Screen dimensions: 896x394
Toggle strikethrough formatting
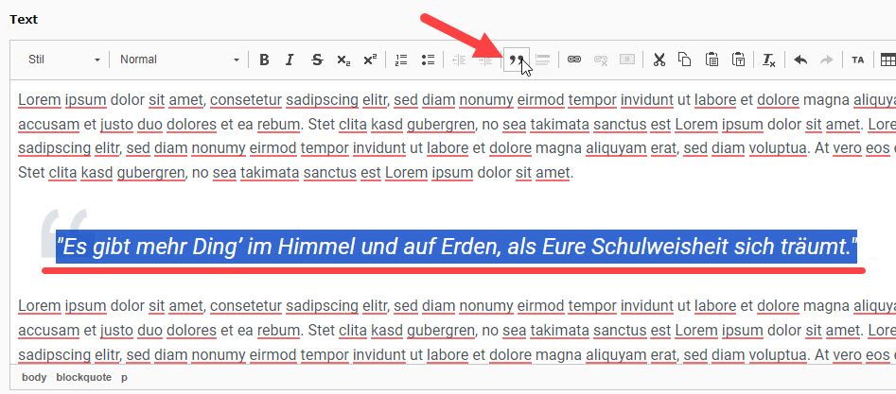coord(316,60)
